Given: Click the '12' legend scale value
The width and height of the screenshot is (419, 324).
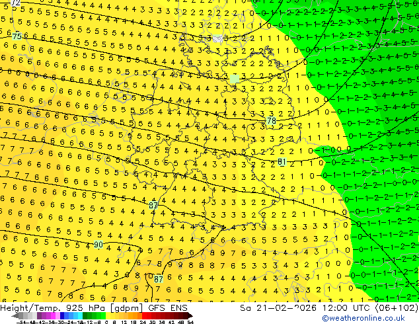Looking at the screenshot, I should (x=124, y=322).
